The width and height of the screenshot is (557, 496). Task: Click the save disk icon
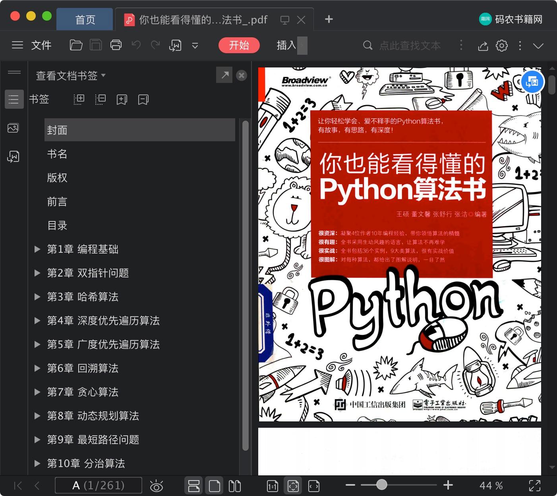[x=96, y=45]
